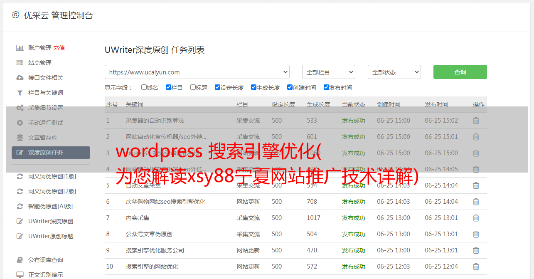Delete task row 1 采集器的自动识别算法

coord(476,121)
